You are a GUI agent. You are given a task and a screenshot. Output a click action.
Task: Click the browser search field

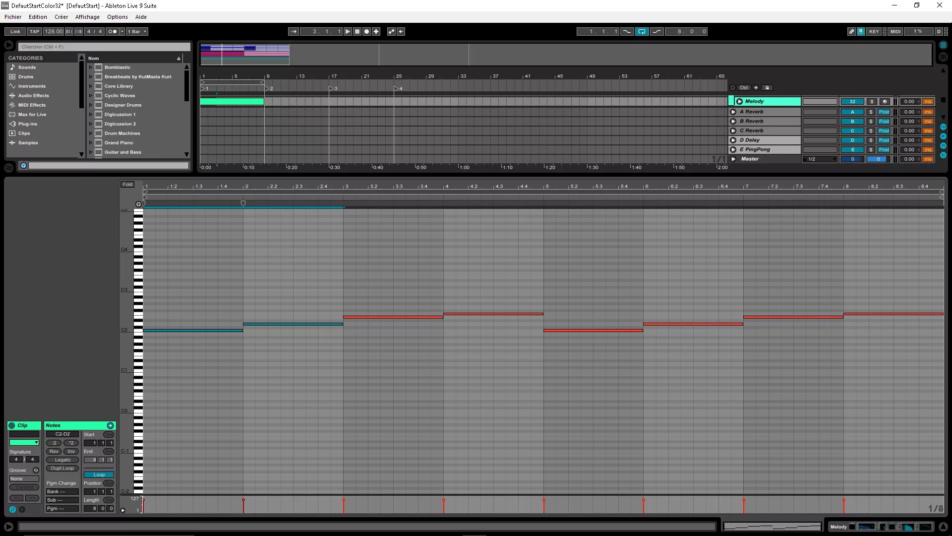pyautogui.click(x=104, y=47)
